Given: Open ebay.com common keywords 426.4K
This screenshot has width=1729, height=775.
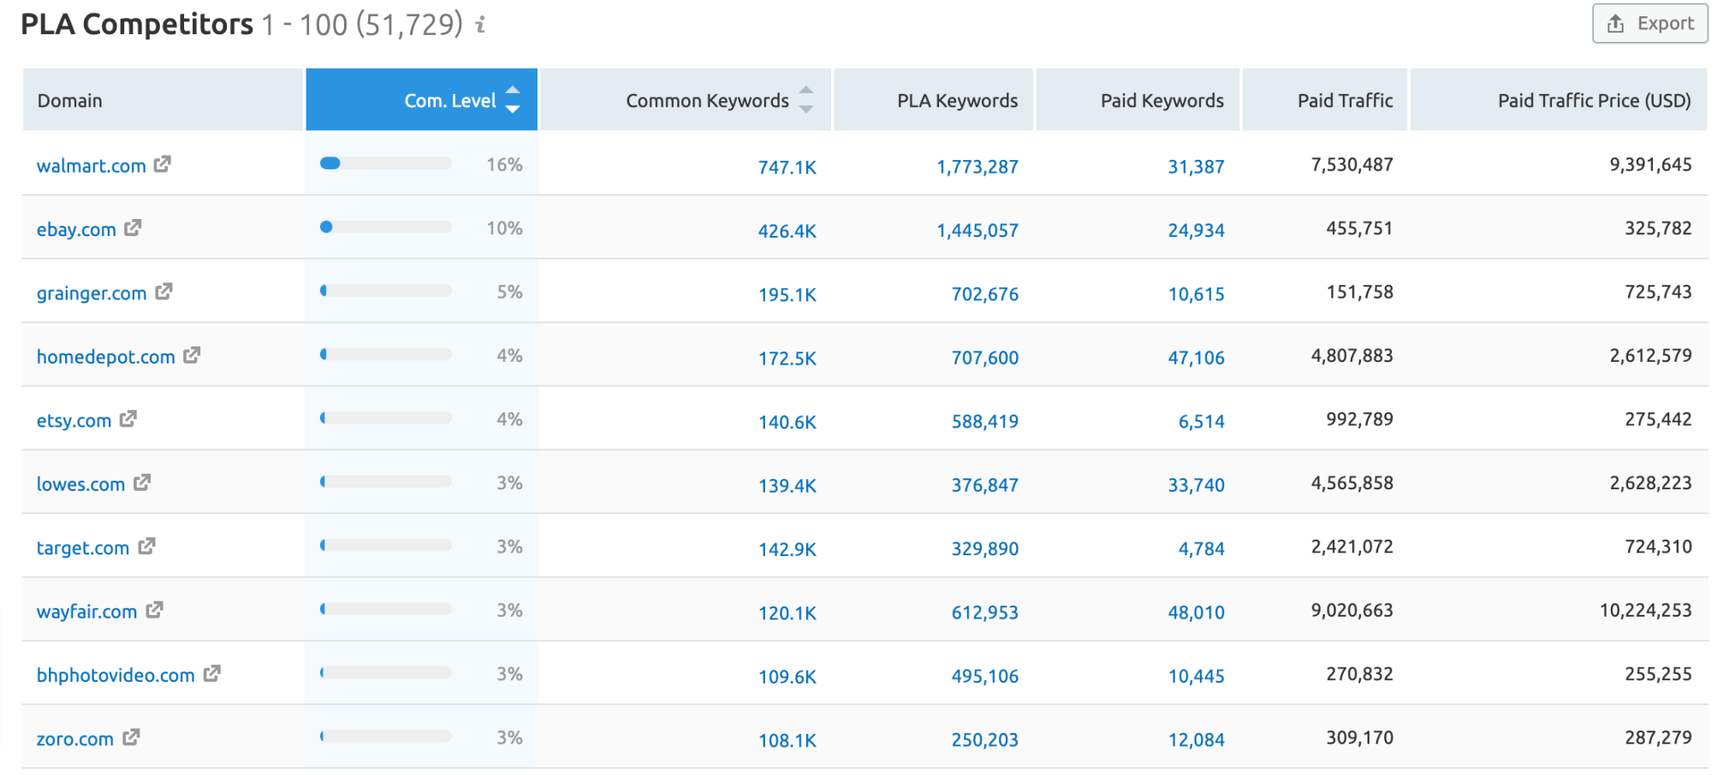Looking at the screenshot, I should (787, 231).
